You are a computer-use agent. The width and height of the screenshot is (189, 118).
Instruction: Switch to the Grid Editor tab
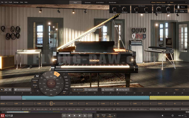click(x=100, y=3)
